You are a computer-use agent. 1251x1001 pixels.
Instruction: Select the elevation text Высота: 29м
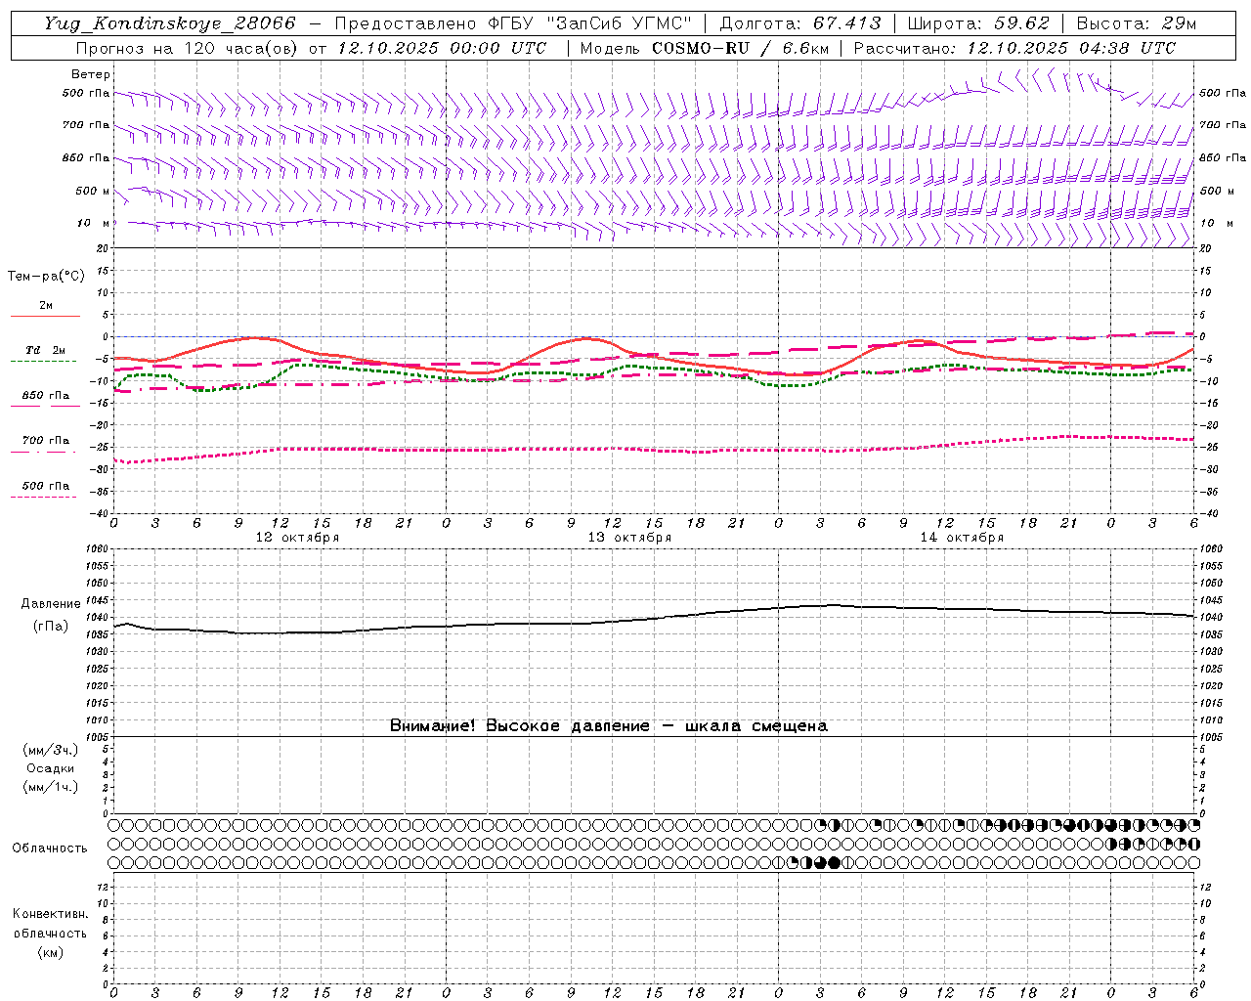click(x=1138, y=23)
